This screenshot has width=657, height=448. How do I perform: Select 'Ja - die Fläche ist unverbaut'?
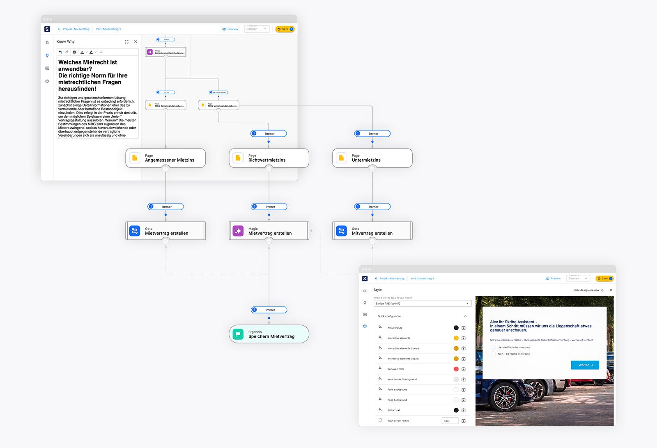(493, 347)
